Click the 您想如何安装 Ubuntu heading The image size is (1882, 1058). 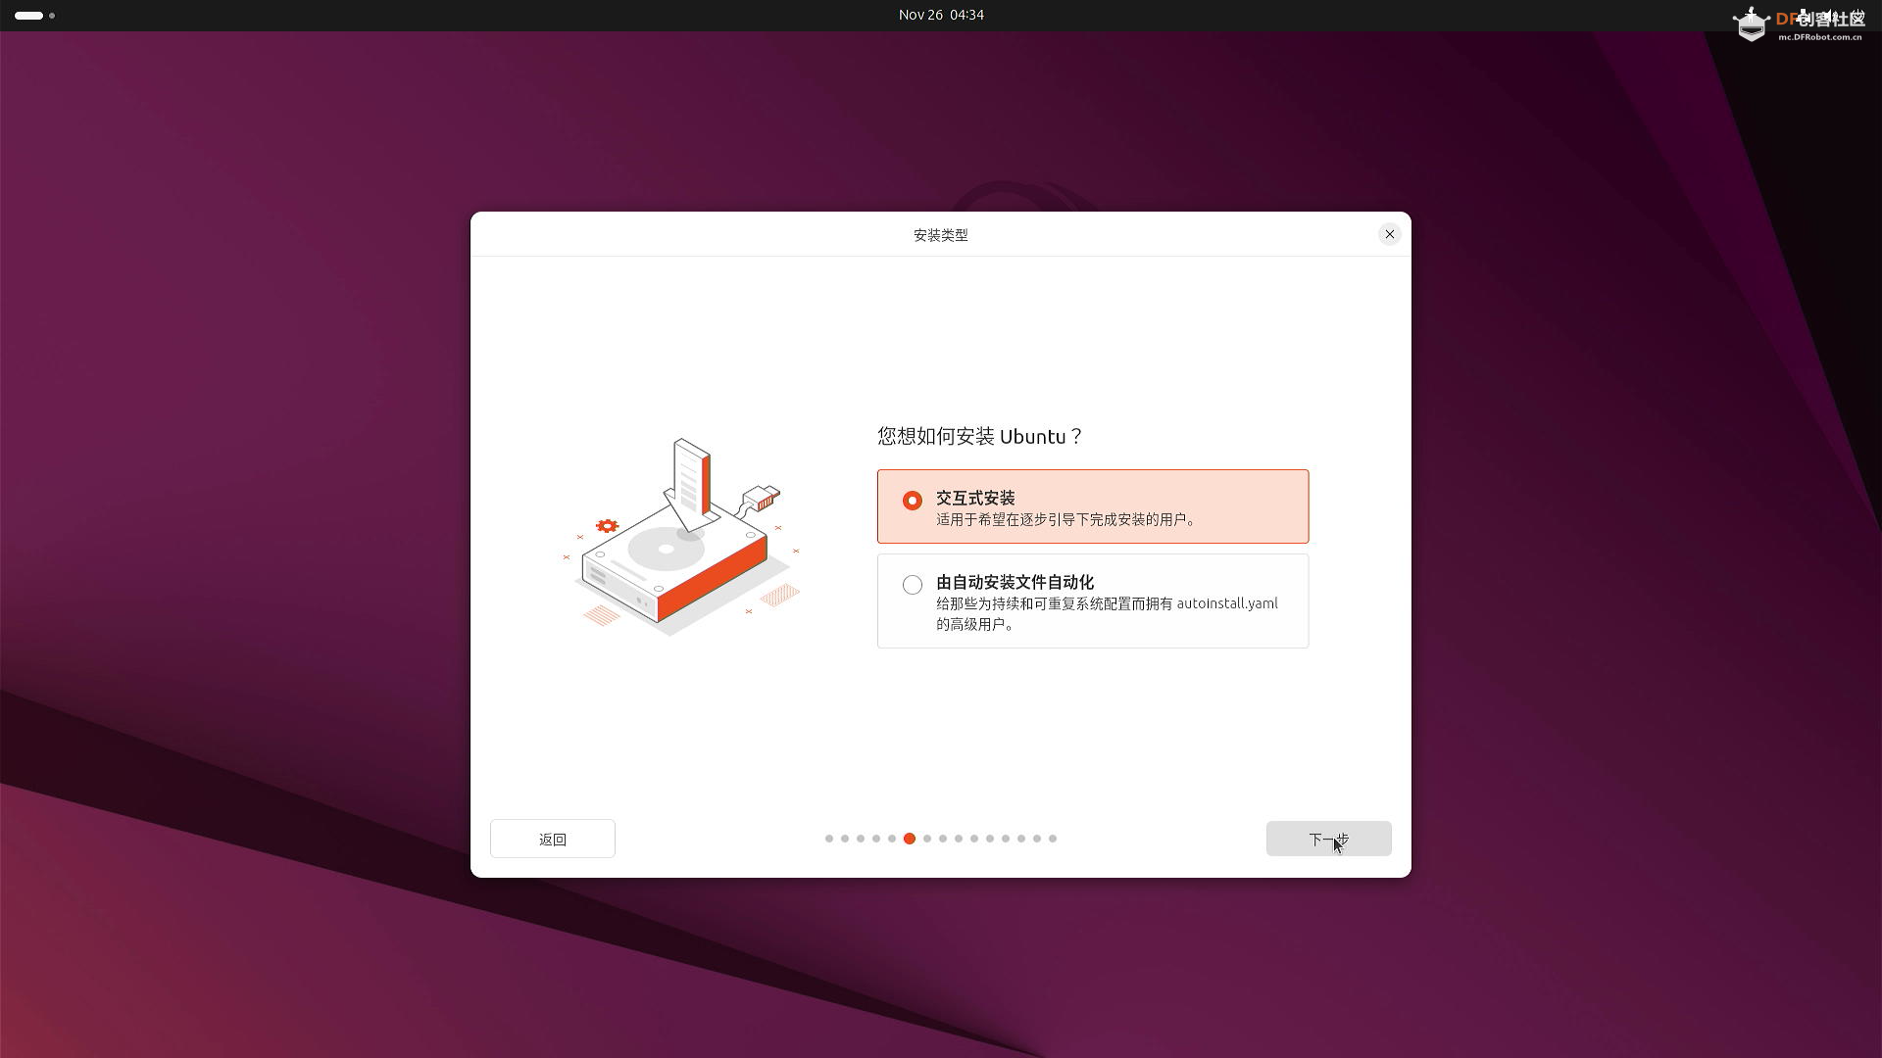(979, 436)
